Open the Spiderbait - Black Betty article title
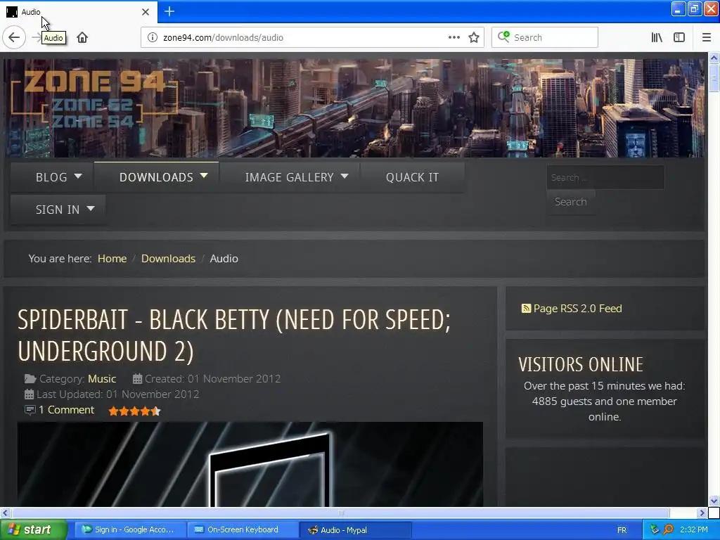This screenshot has height=540, width=720. (x=234, y=335)
